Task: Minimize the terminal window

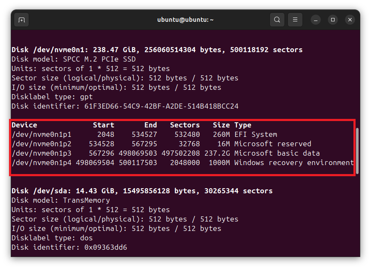Action: 316,20
